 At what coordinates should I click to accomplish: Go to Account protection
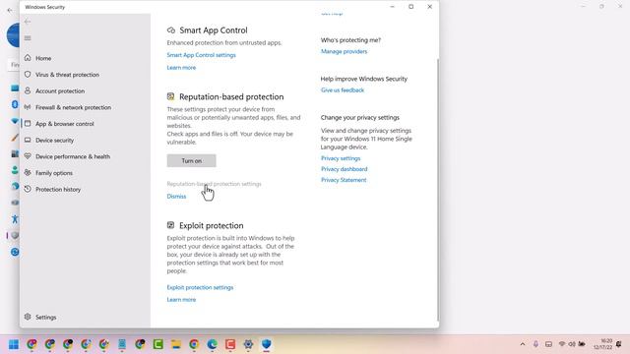pos(60,91)
